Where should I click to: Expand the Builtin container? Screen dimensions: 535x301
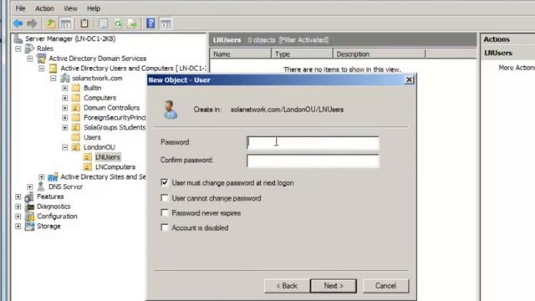coord(65,89)
